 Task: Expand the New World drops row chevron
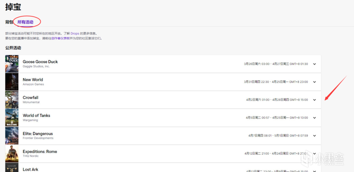tap(314, 82)
